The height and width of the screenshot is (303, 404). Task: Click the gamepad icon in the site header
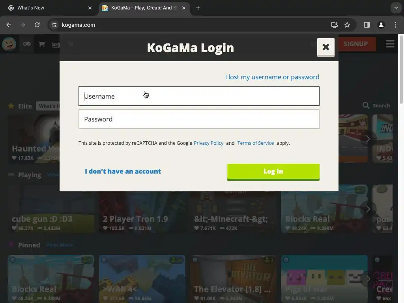click(x=27, y=44)
